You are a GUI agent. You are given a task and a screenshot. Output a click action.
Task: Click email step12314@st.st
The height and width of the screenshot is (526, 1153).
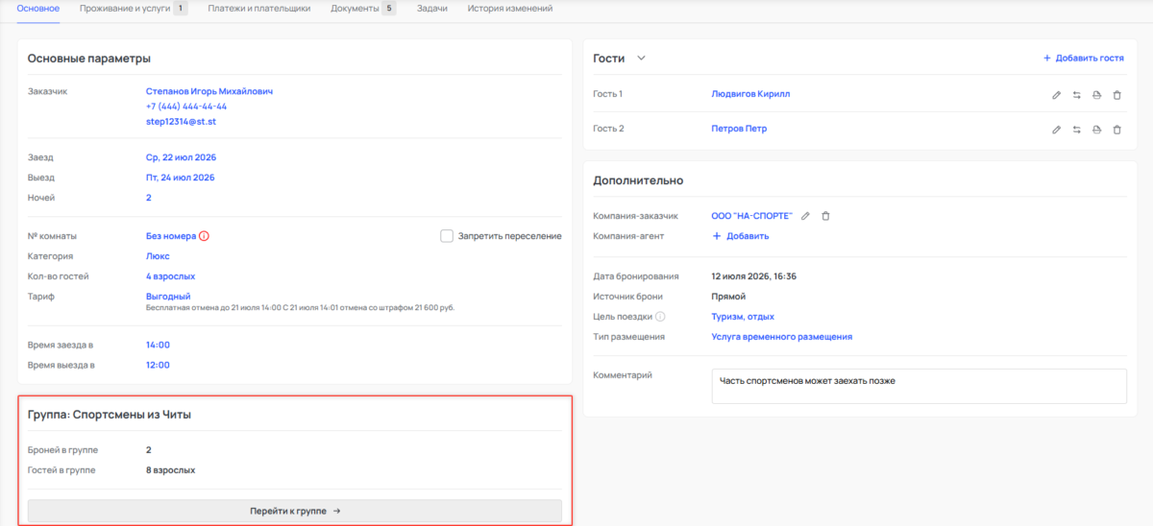(181, 122)
